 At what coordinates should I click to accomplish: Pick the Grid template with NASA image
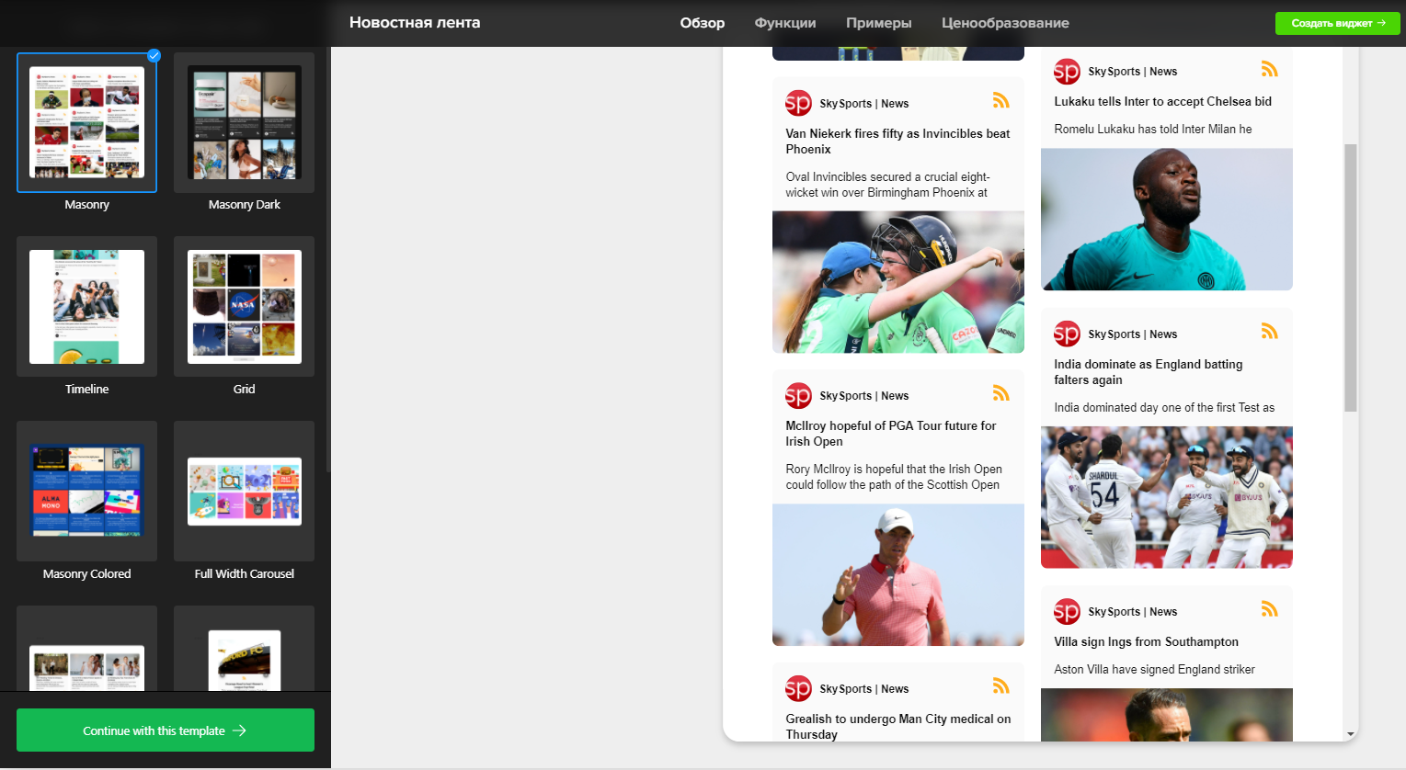tap(244, 307)
